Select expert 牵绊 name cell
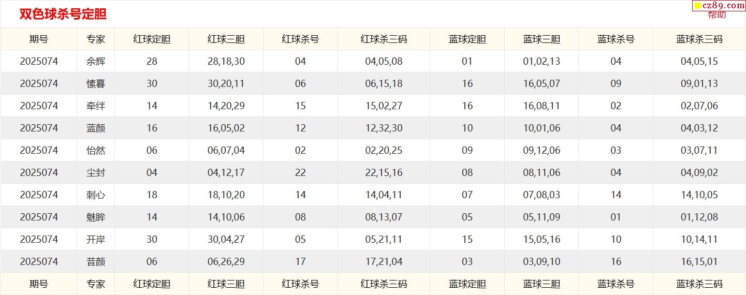 tap(96, 106)
